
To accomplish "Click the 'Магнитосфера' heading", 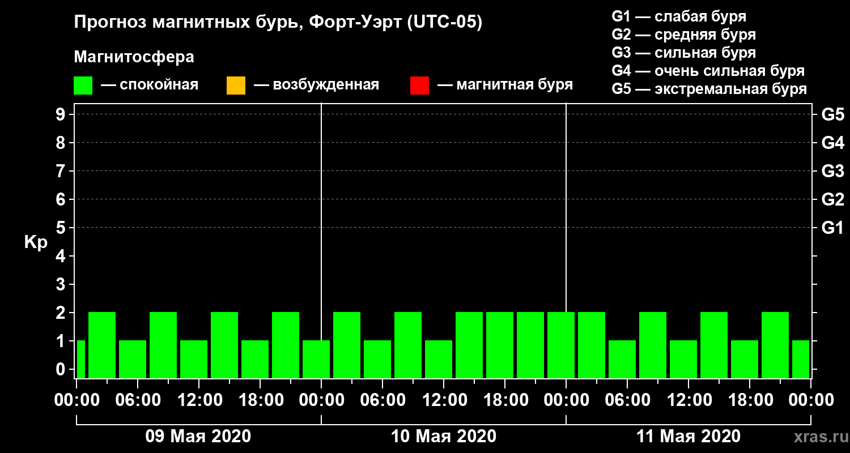I will coord(134,57).
